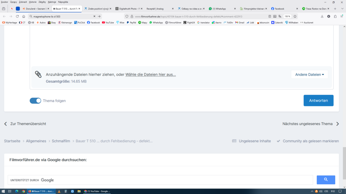Toggle the Thema folgen switch

point(35,101)
